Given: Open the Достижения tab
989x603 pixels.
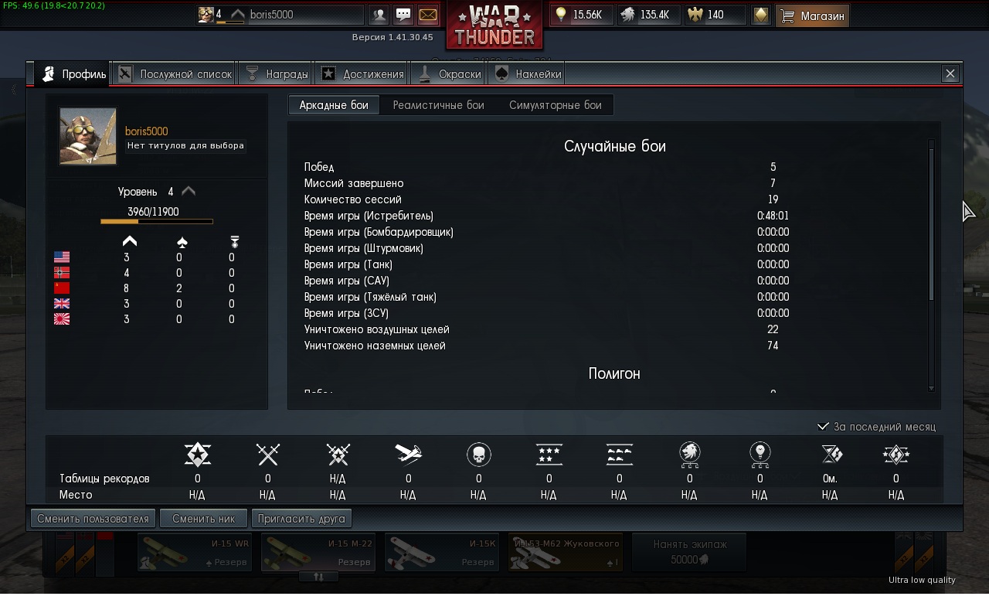Looking at the screenshot, I should point(362,73).
